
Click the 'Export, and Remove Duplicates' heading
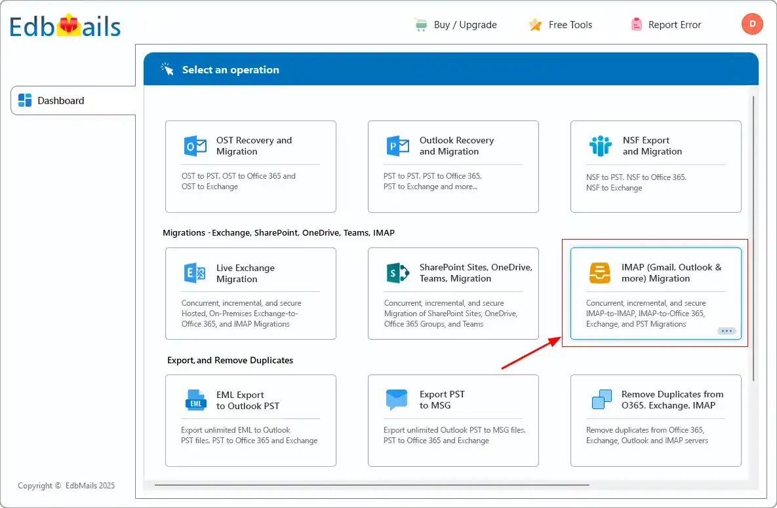(x=230, y=360)
